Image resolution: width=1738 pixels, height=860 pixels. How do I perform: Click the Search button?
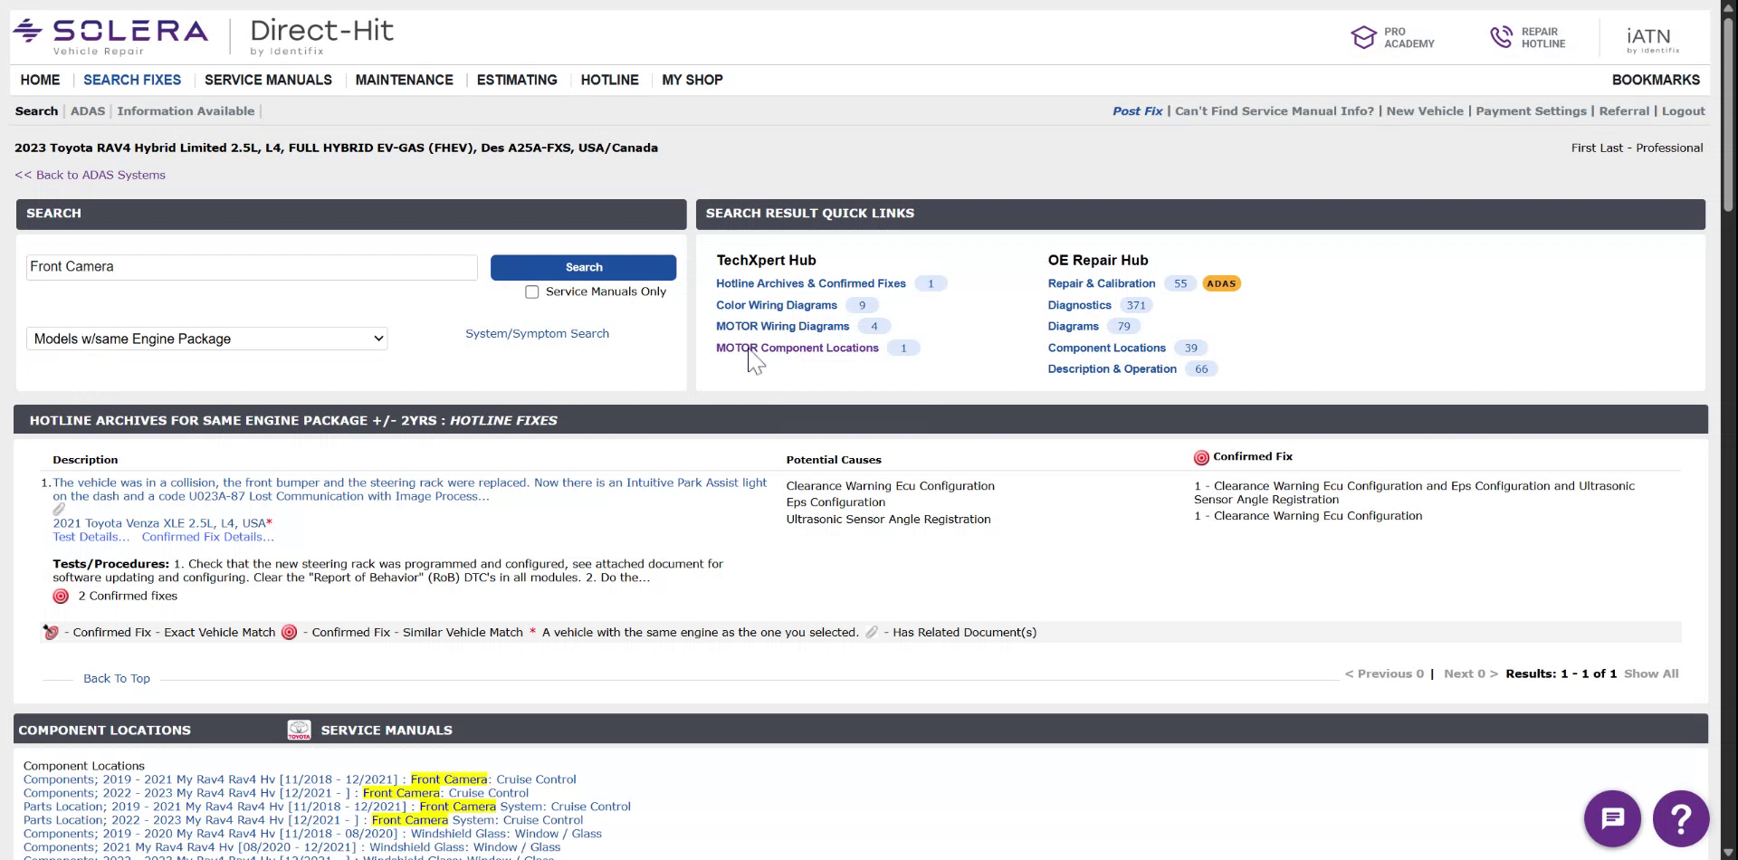click(x=583, y=267)
